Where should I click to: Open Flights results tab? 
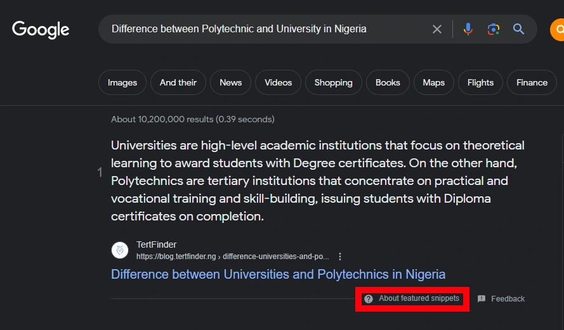pos(480,82)
